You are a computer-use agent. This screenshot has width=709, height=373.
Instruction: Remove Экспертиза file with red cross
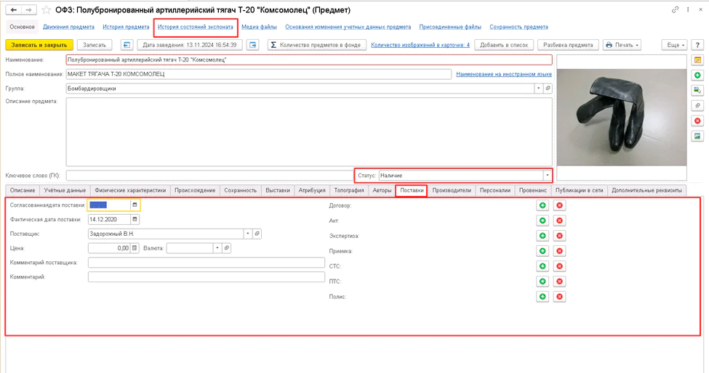click(559, 236)
